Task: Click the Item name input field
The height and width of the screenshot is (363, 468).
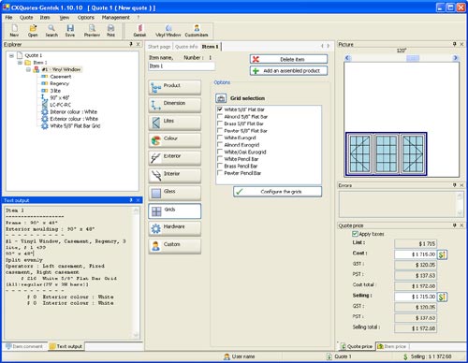Action: click(182, 66)
